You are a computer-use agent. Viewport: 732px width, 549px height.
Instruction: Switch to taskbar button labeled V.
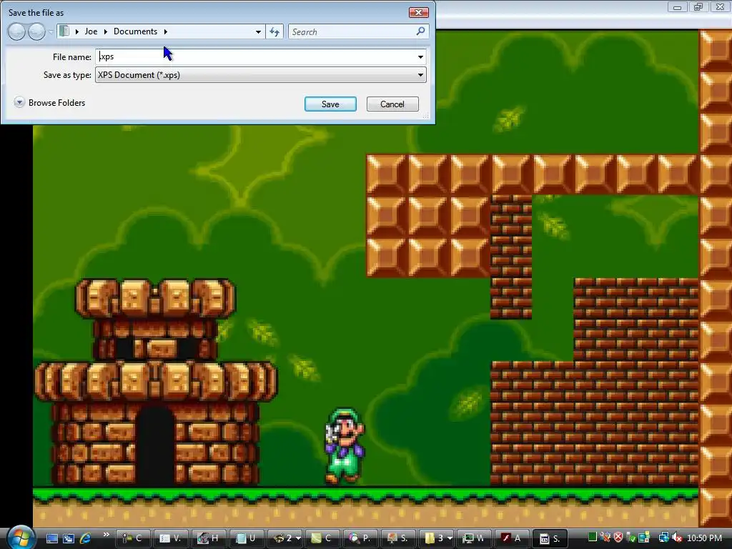point(170,538)
